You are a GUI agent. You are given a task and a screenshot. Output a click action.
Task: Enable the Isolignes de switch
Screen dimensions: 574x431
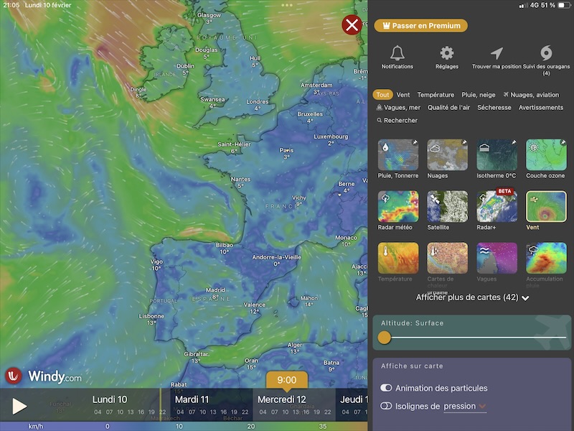387,406
